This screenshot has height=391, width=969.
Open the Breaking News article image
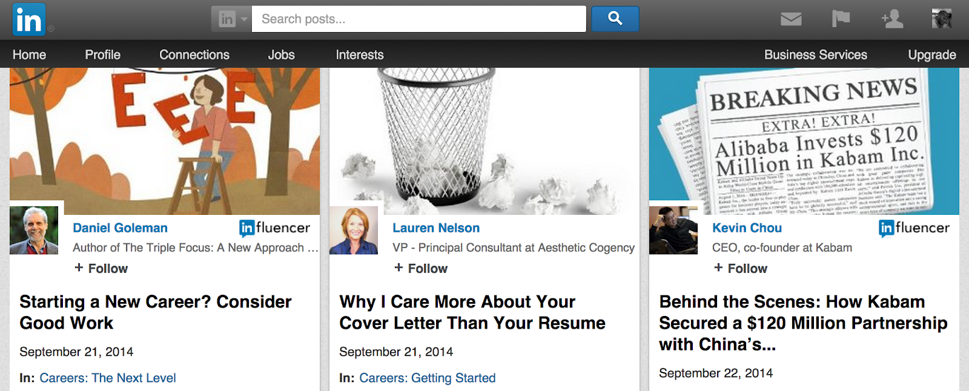804,141
